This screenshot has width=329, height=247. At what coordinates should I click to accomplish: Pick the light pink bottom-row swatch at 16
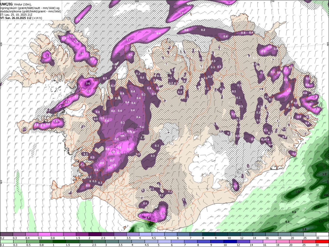pyautogui.click(x=270, y=241)
